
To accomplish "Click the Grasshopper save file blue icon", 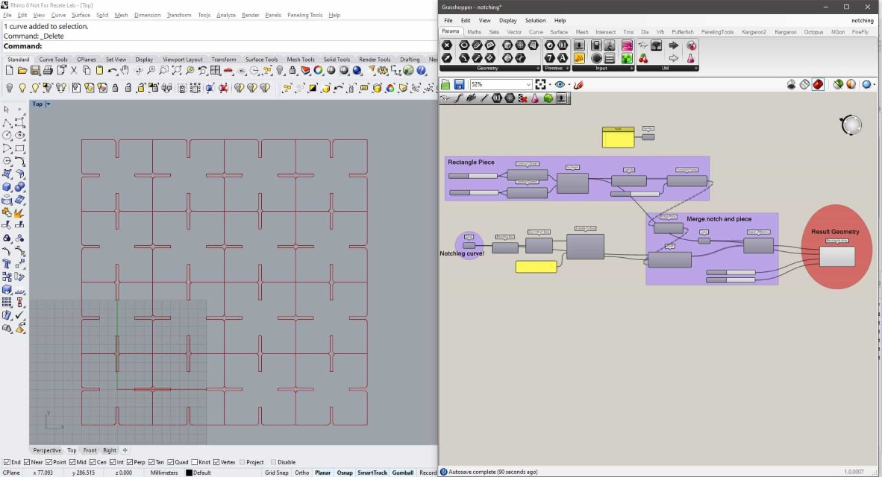I will coord(459,84).
